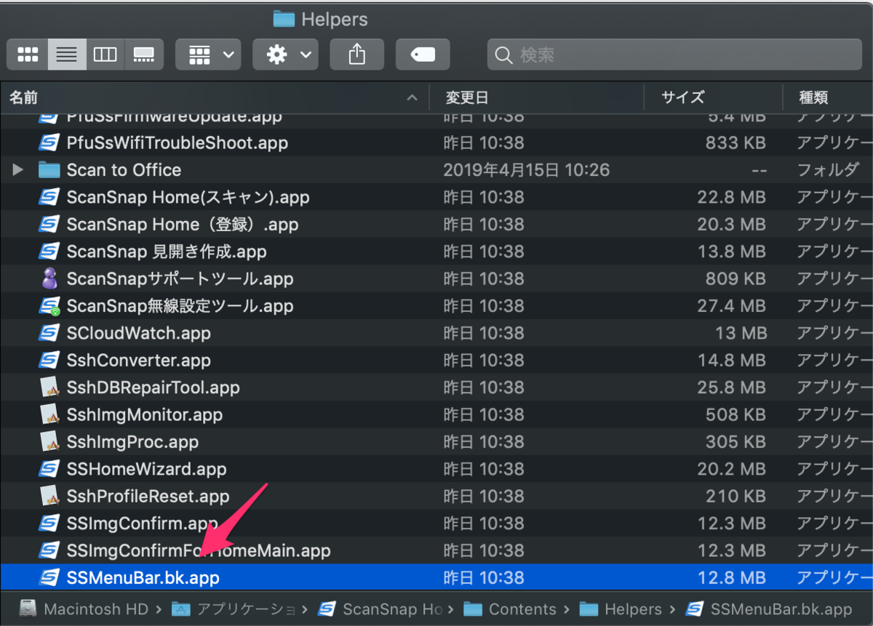Go to Contents in path bar

click(510, 609)
